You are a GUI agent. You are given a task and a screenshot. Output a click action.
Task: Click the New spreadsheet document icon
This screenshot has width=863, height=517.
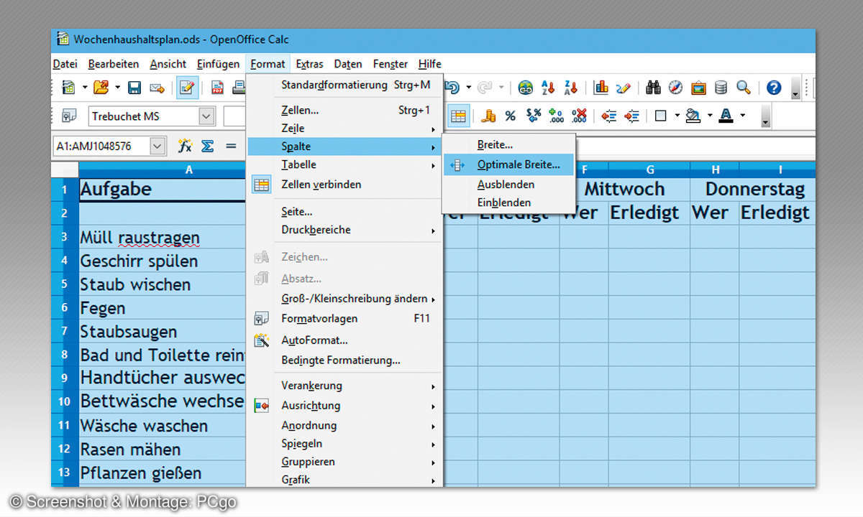[68, 88]
